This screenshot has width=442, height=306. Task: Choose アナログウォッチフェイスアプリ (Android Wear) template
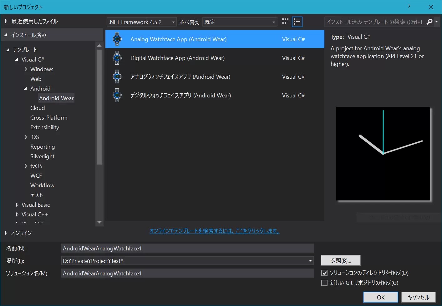pos(215,76)
